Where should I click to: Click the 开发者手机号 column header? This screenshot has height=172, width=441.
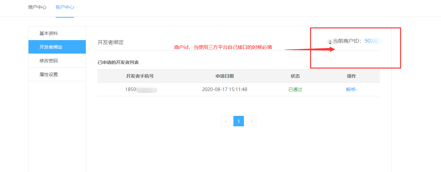pos(140,76)
